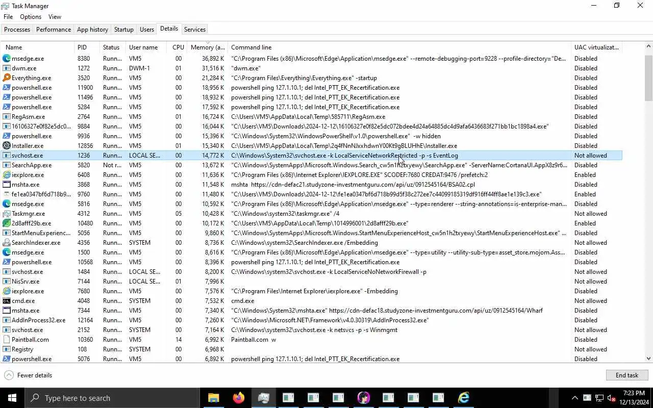
Task: Click the Task Manager taskbar icon
Action: (263, 398)
